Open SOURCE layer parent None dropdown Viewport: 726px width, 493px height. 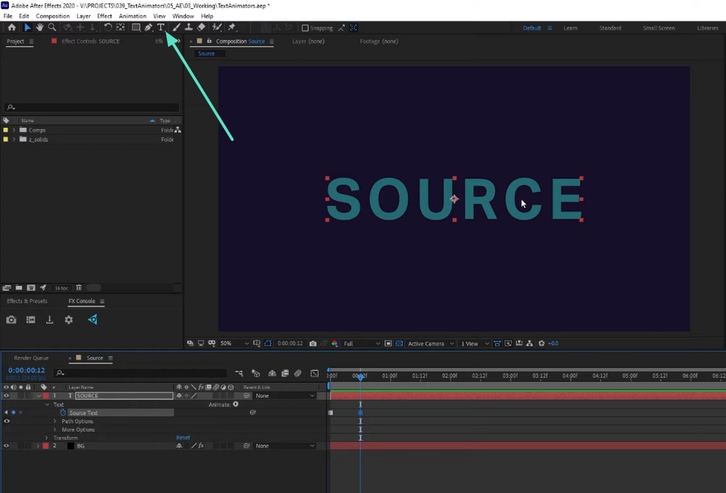coord(285,396)
